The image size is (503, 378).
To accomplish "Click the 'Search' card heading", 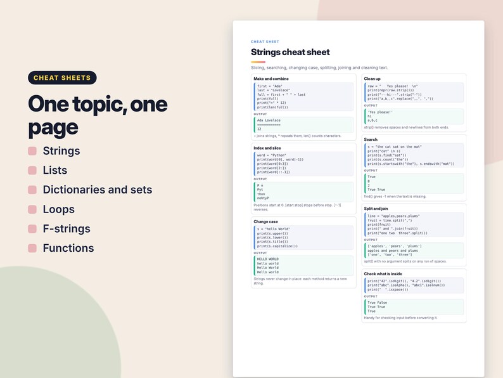I will 371,140.
